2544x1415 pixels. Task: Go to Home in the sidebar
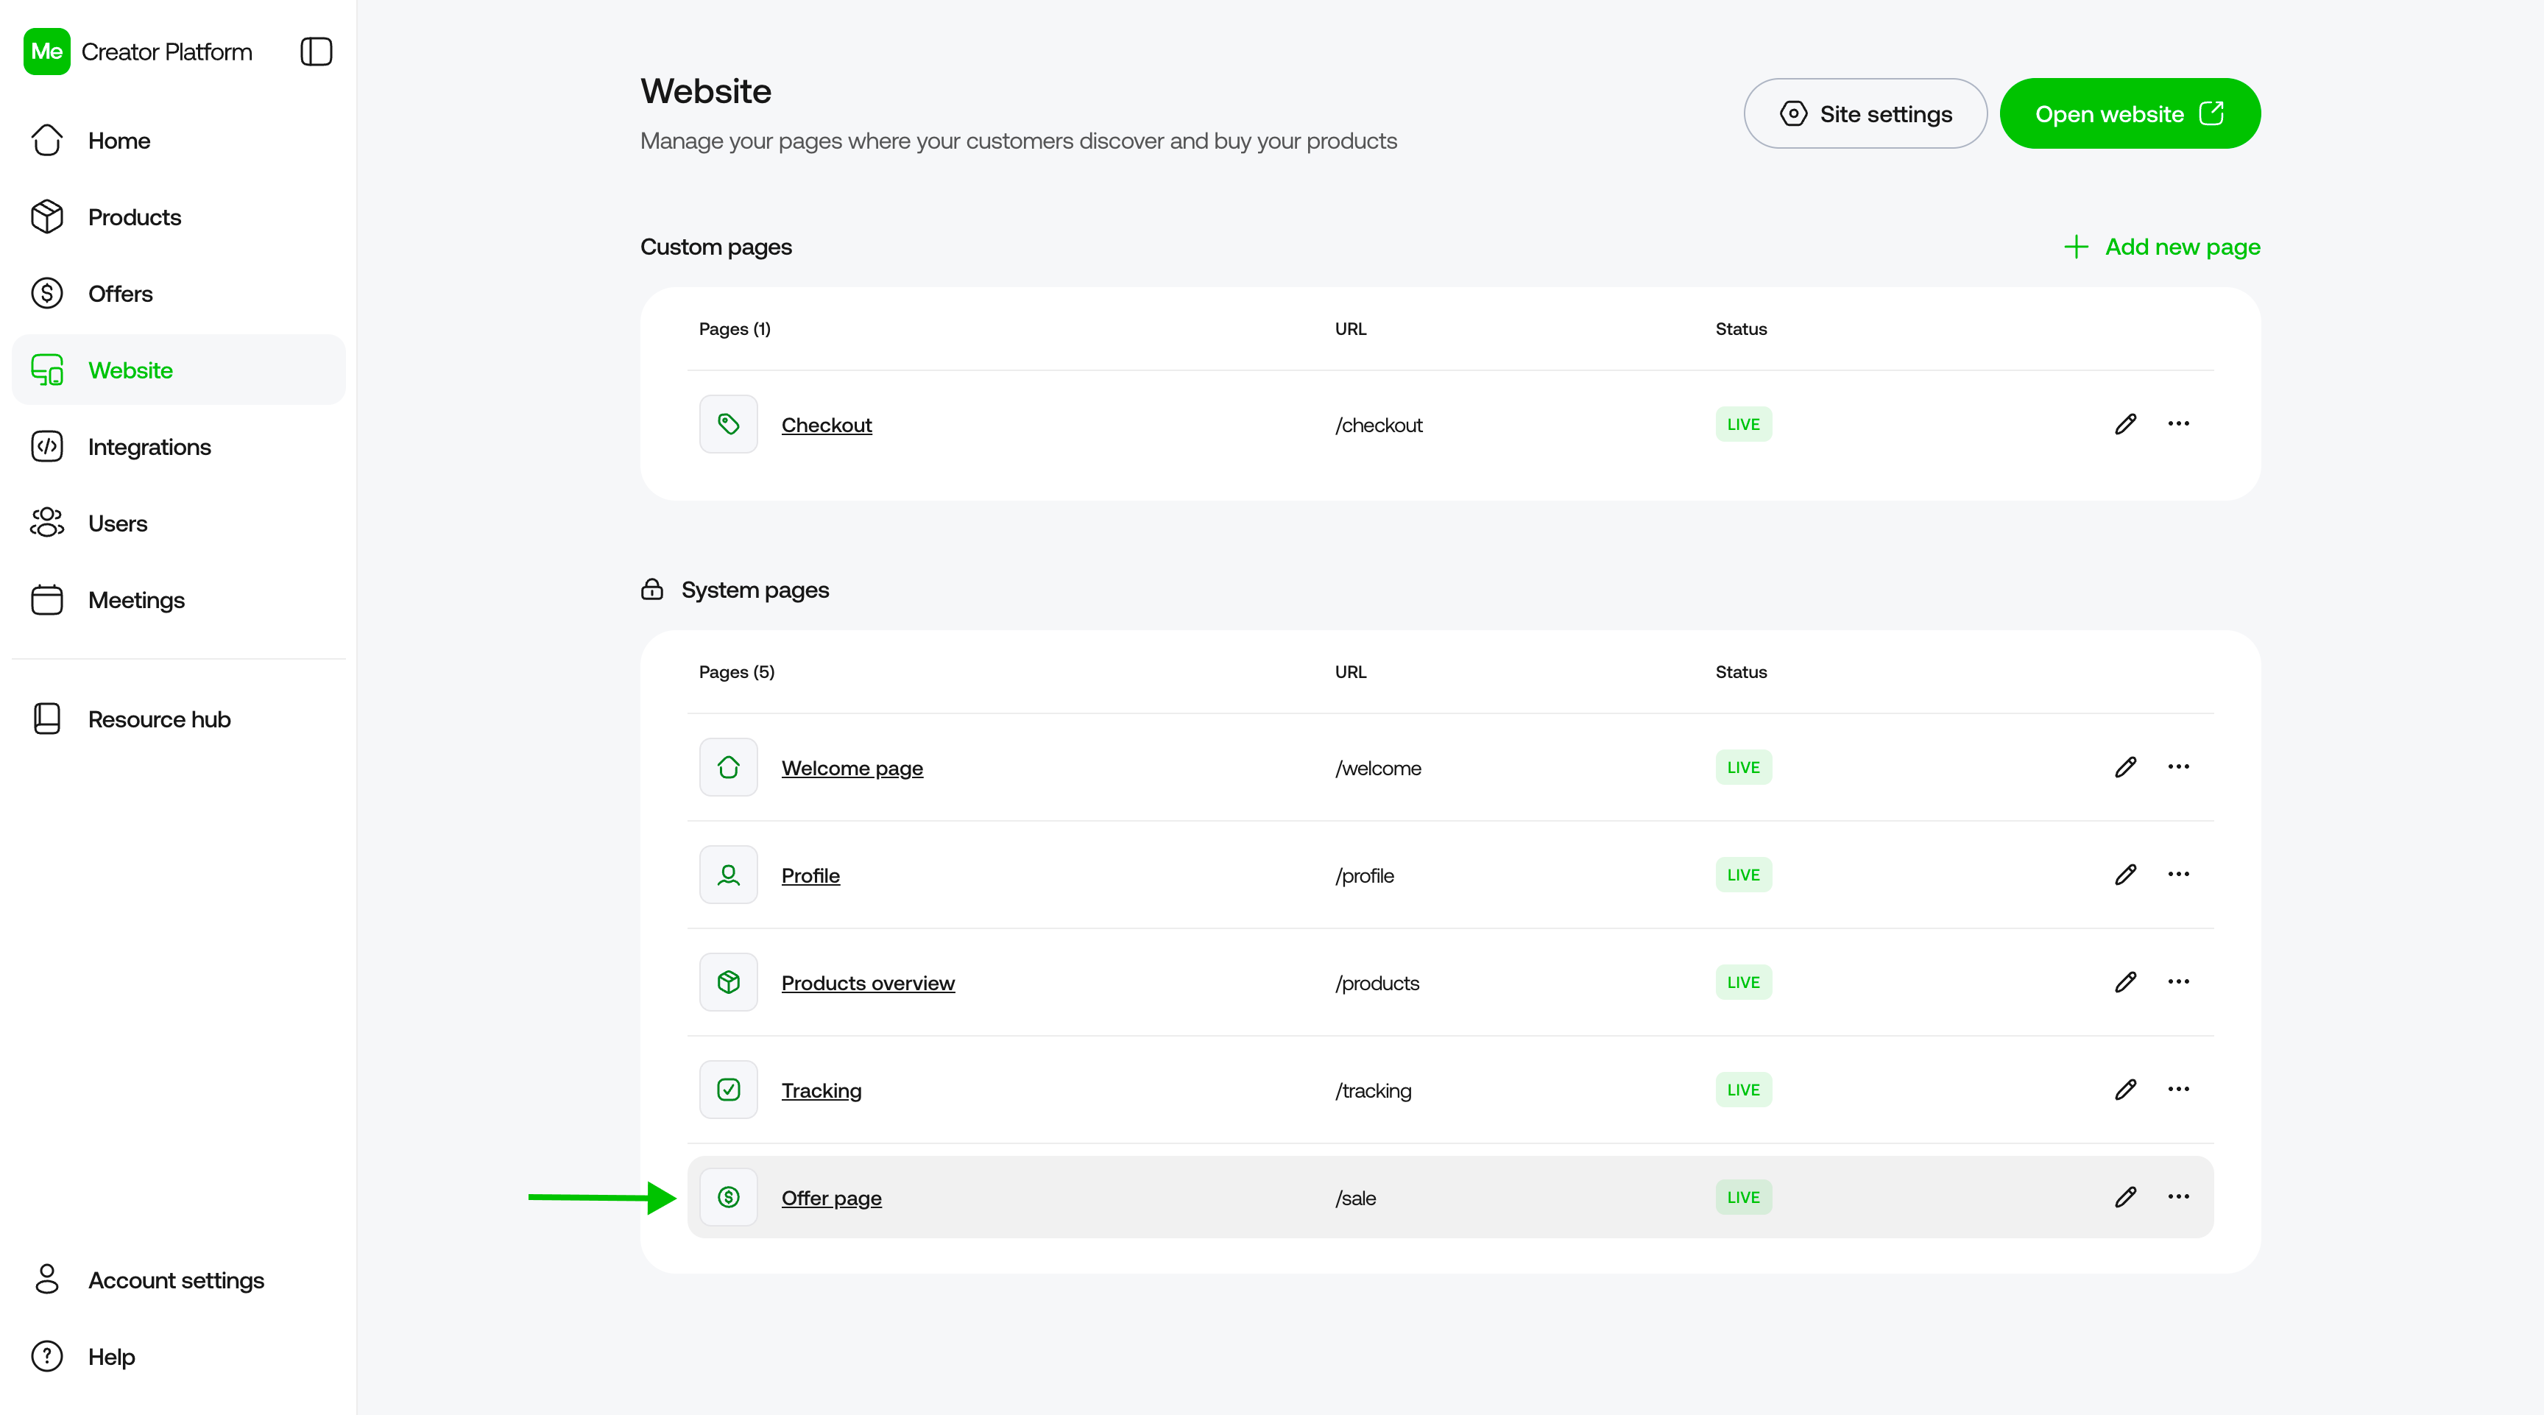coord(179,140)
